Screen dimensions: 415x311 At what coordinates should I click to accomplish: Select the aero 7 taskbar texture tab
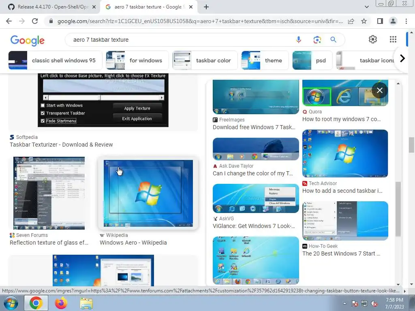point(148,7)
